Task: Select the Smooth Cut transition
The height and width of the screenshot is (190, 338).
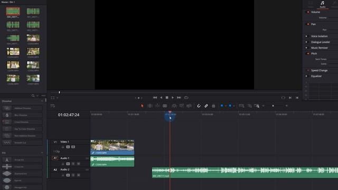Action: point(22,142)
